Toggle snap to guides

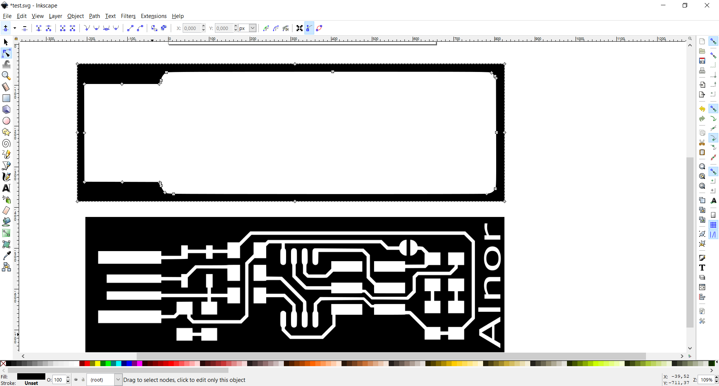[x=713, y=235]
